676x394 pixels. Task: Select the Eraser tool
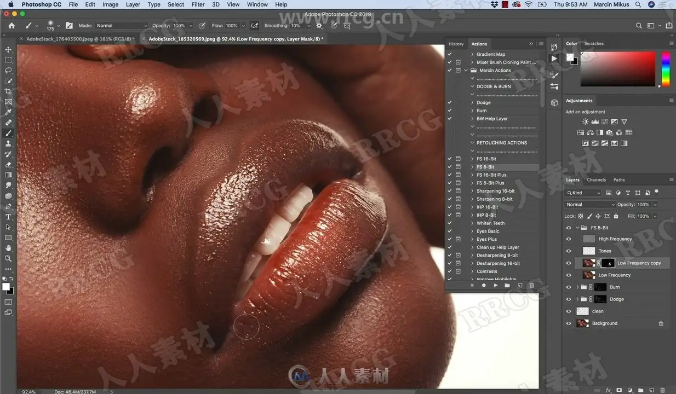tap(8, 164)
